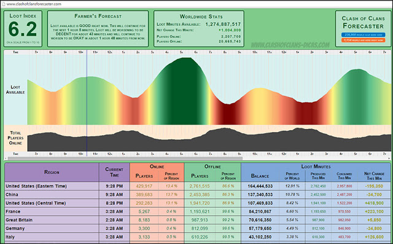The image size is (393, 244).
Task: Click the 8:28 PM time cell
Action: (x=114, y=203)
